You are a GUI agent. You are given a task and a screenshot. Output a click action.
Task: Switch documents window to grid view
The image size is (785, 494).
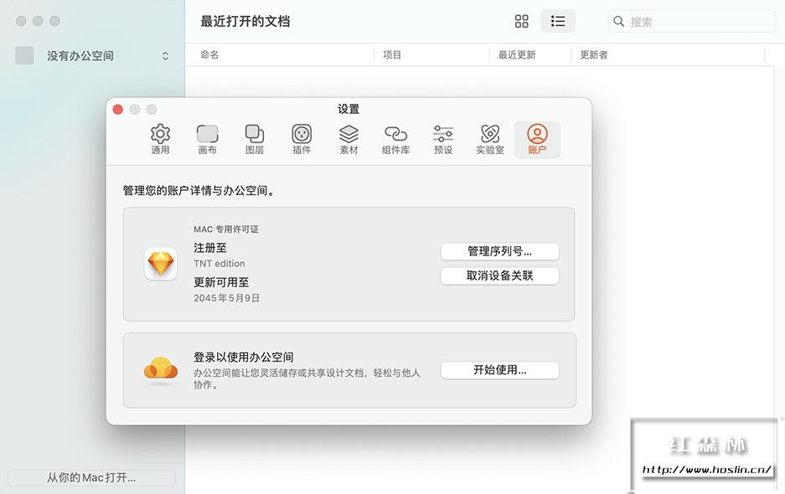522,21
